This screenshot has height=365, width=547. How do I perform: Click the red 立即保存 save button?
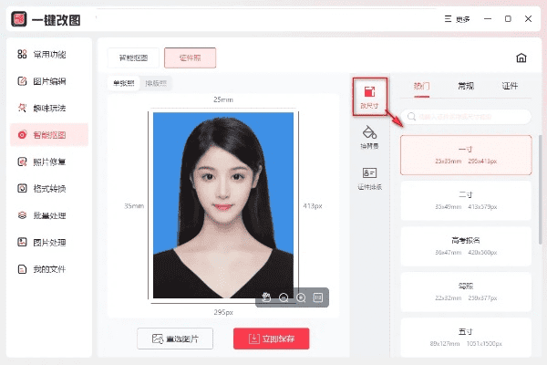(x=272, y=339)
